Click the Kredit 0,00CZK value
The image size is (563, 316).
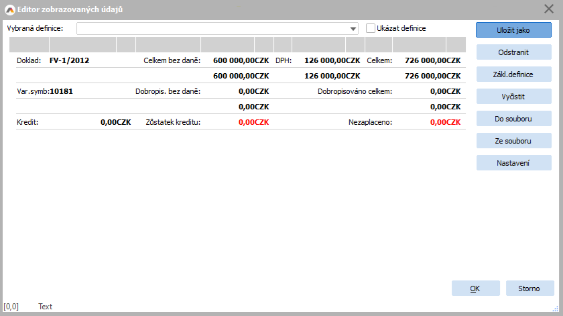115,123
